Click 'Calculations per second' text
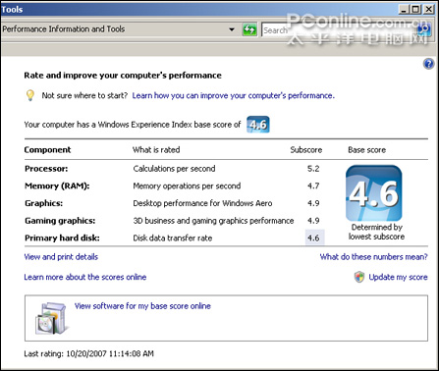The width and height of the screenshot is (439, 371). point(174,169)
